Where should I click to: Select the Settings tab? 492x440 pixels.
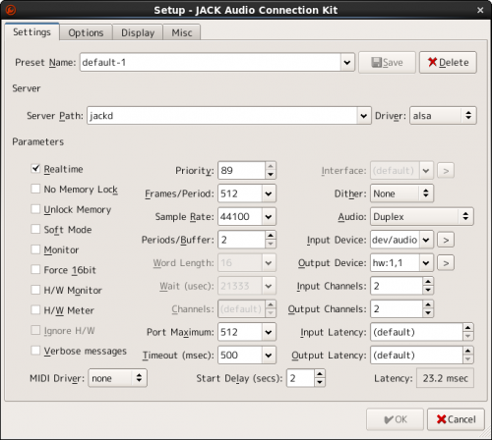click(x=31, y=31)
